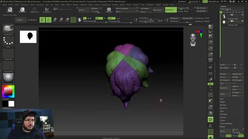Activate the Move transform icon

point(55,20)
